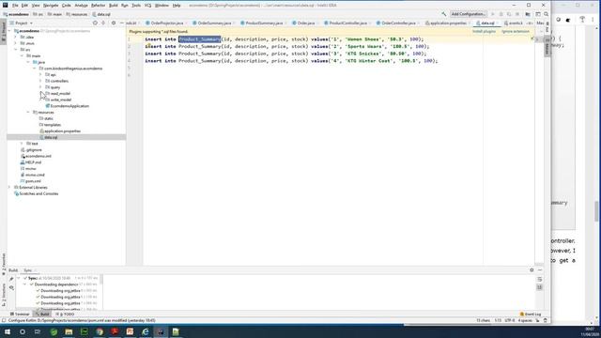Switch to OrderController.java editor tab

tap(398, 23)
